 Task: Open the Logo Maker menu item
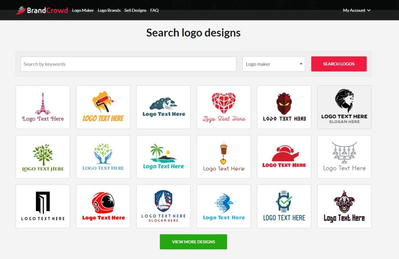click(x=83, y=11)
